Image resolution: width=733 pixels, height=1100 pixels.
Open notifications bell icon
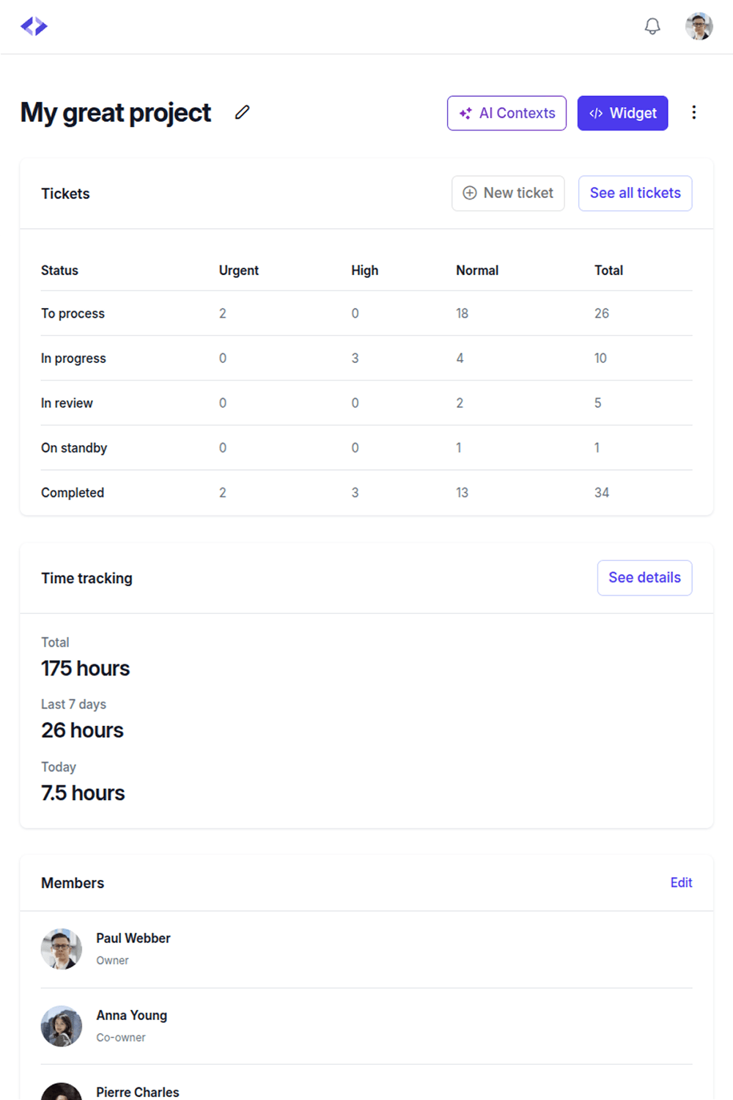(652, 26)
